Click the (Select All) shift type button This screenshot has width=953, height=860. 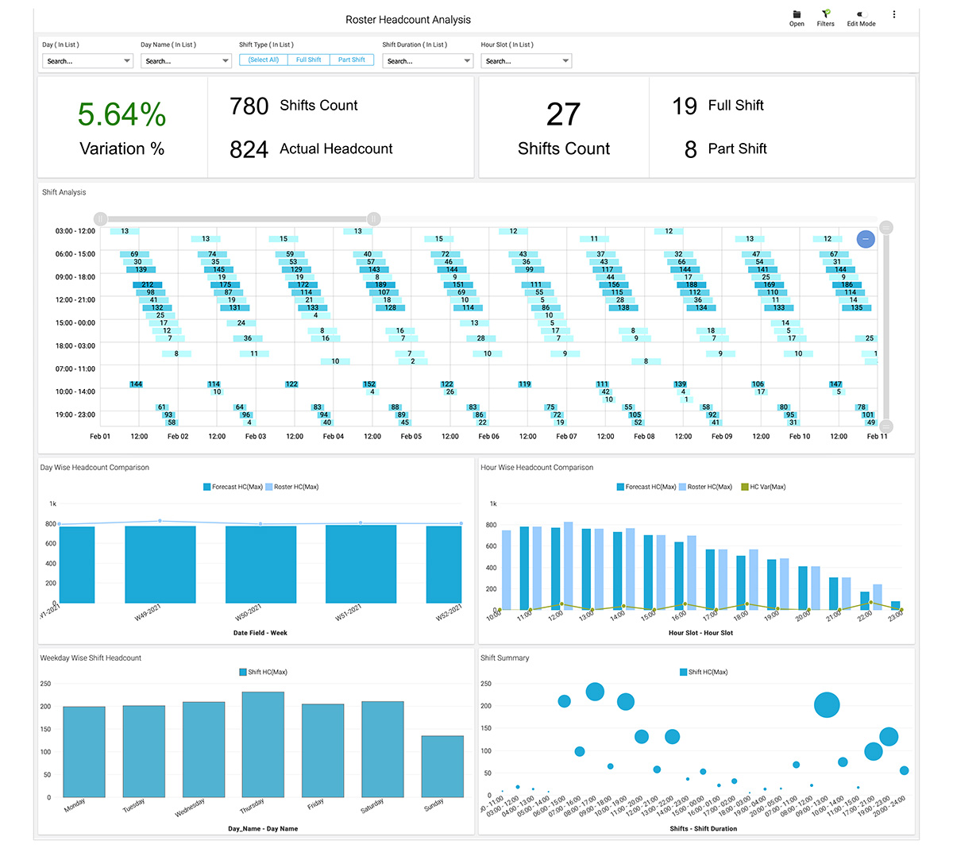click(263, 60)
